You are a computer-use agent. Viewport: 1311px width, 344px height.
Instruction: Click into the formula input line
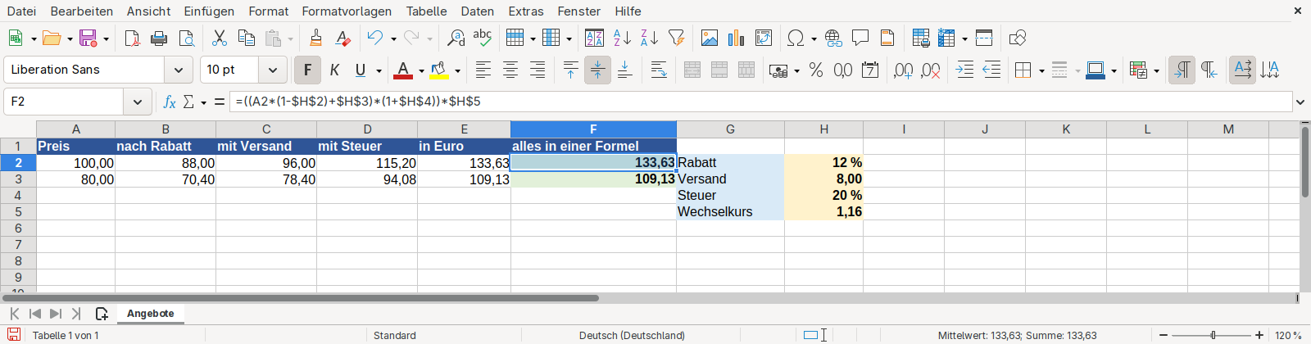(x=760, y=102)
